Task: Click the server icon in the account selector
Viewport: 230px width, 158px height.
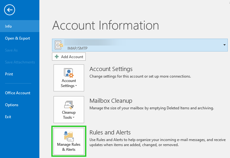Action: [x=58, y=45]
